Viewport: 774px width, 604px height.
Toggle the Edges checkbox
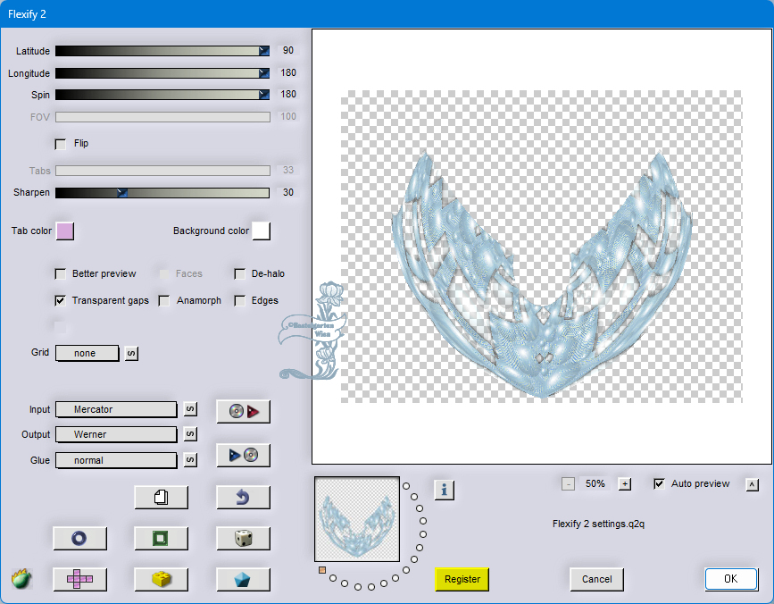point(240,300)
